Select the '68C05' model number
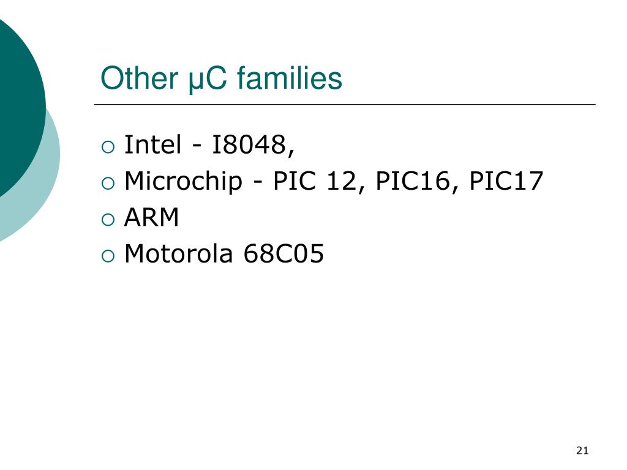 [x=283, y=254]
